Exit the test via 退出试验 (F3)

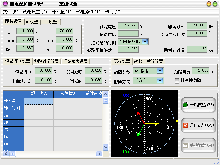[198, 125]
